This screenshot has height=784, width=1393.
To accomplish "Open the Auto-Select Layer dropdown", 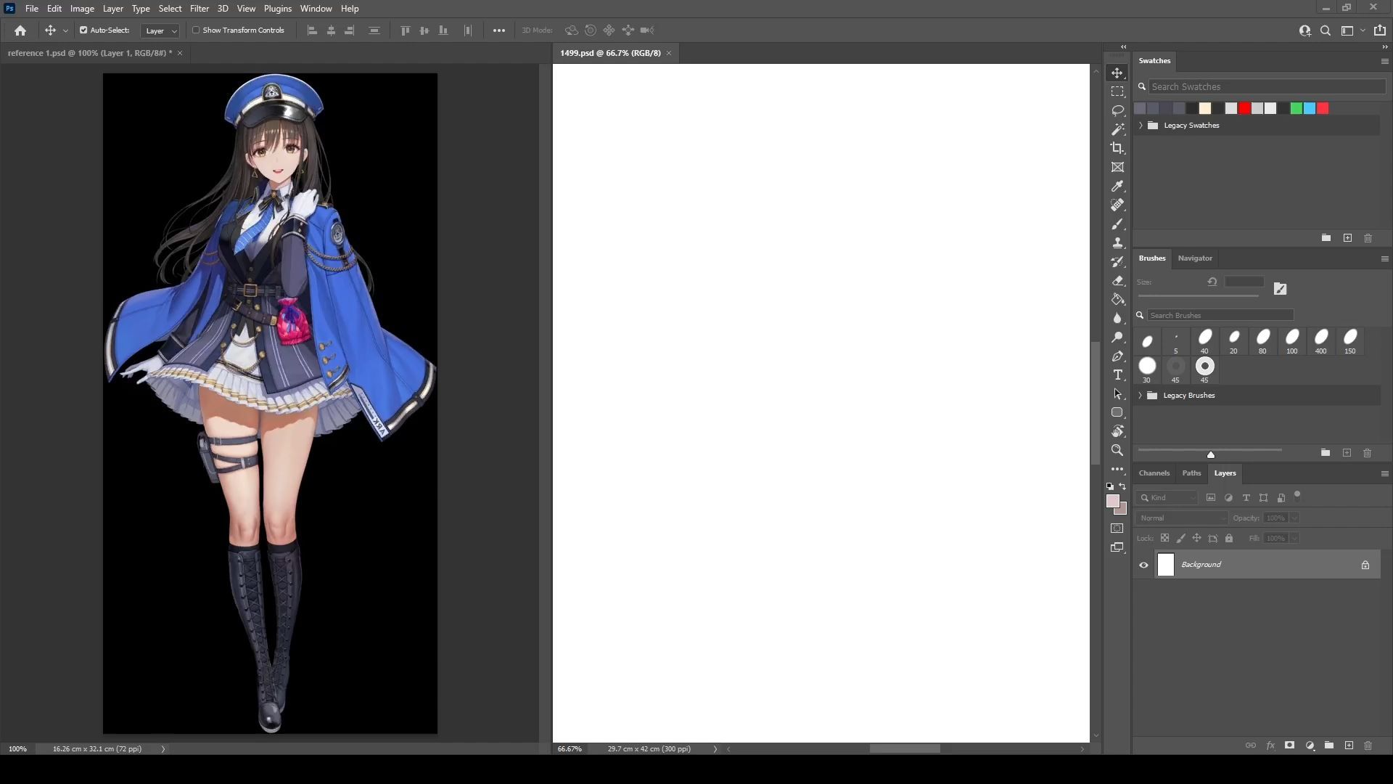I will coord(160,30).
